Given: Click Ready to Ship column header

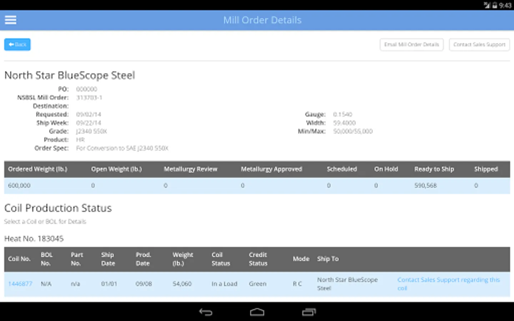Looking at the screenshot, I should (434, 169).
